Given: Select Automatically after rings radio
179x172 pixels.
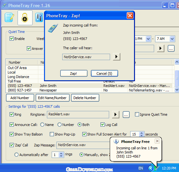Looking at the screenshot, I should pos(17,155).
